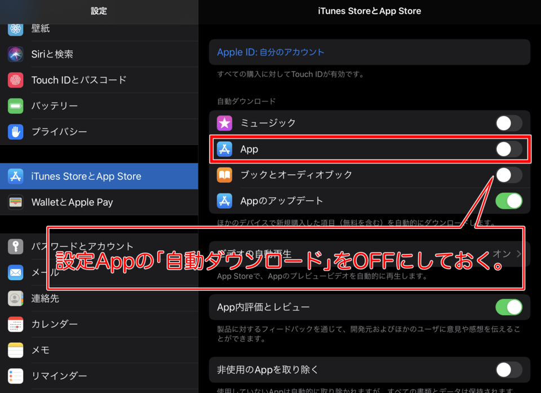
Task: Tap the yellow Notes icon beside メモ
Action: [x=16, y=350]
